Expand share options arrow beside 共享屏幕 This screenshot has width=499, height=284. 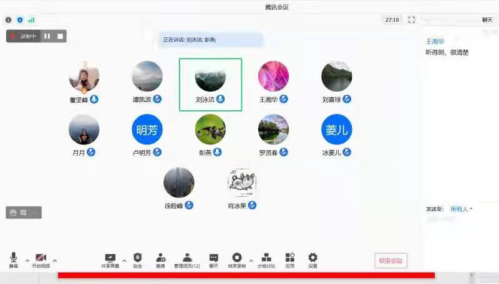click(124, 260)
